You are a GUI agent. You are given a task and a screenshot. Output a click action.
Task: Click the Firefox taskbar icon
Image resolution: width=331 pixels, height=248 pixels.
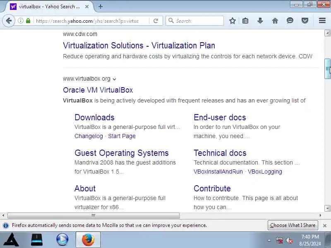point(88,240)
